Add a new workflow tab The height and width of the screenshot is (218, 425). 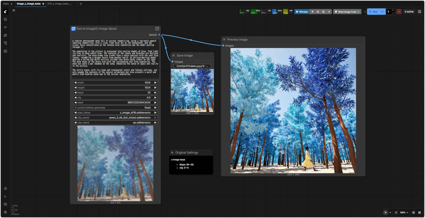click(81, 4)
